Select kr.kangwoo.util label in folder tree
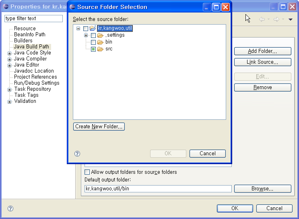This screenshot has width=299, height=219. click(115, 28)
